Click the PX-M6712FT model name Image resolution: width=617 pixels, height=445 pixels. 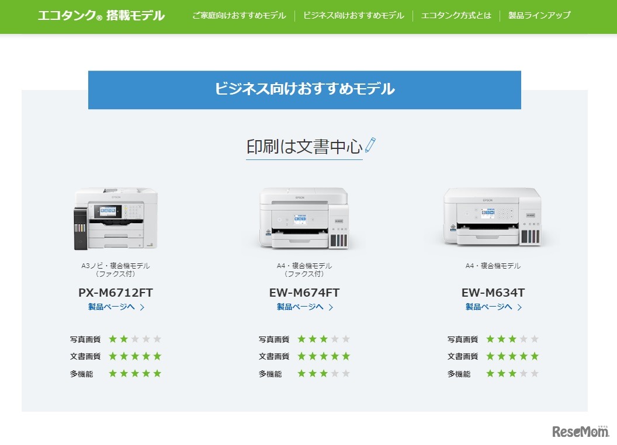coord(116,293)
